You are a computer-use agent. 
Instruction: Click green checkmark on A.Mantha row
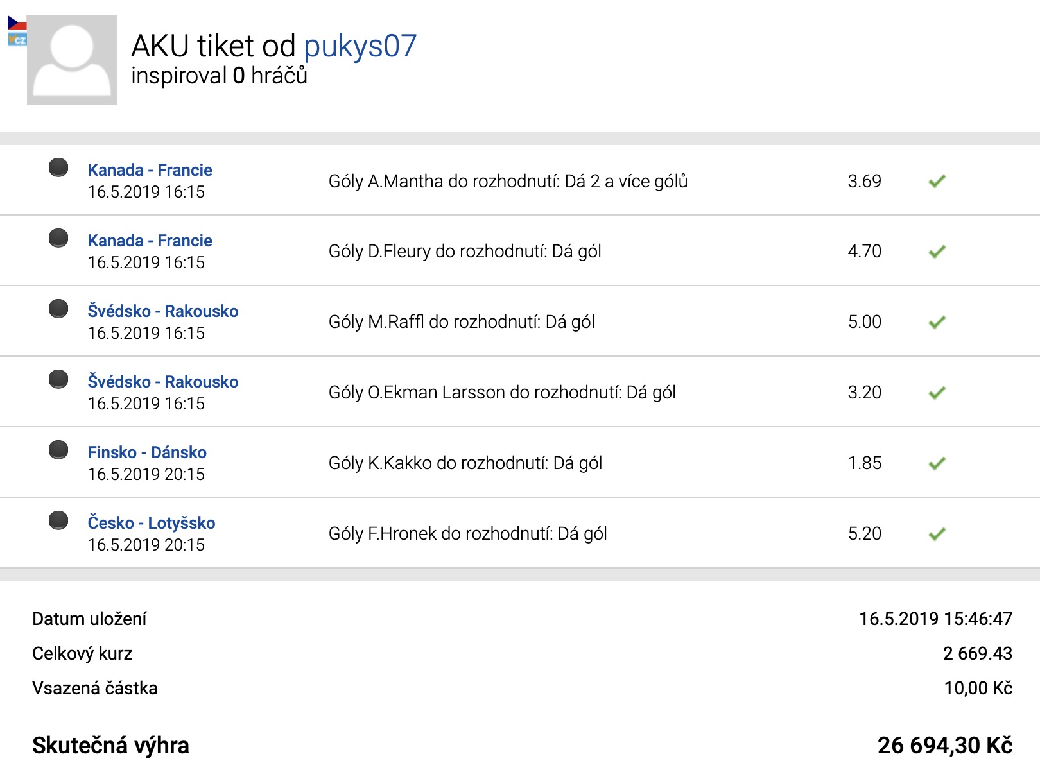(937, 182)
